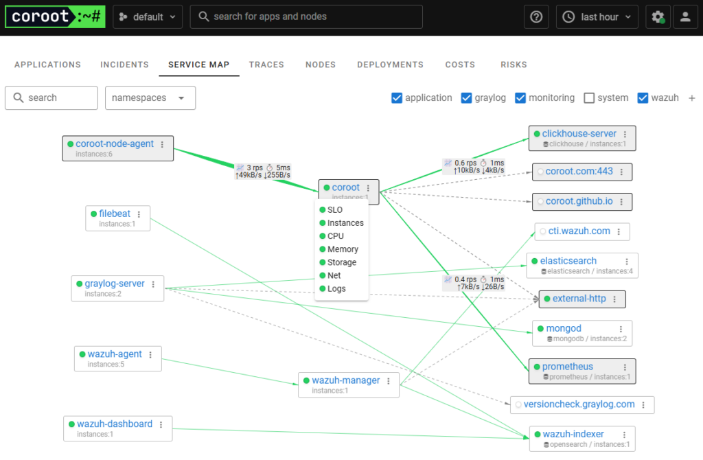Click the + icon next to namespace filters
Image resolution: width=703 pixels, height=460 pixels.
[x=692, y=98]
